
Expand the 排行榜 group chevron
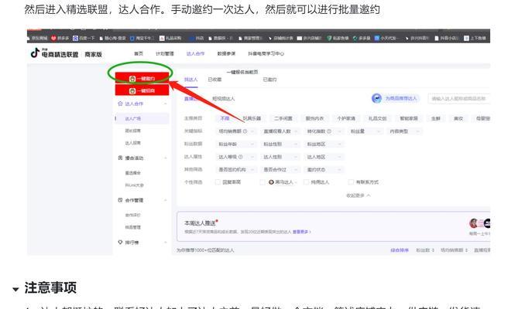click(166, 243)
